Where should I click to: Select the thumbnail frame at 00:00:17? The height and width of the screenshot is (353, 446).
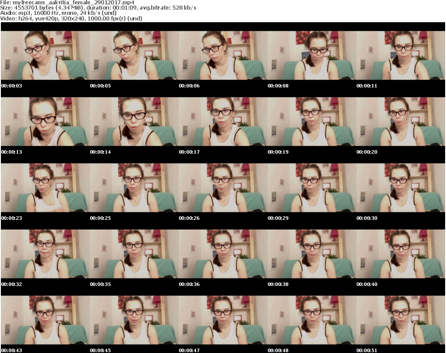click(x=223, y=121)
